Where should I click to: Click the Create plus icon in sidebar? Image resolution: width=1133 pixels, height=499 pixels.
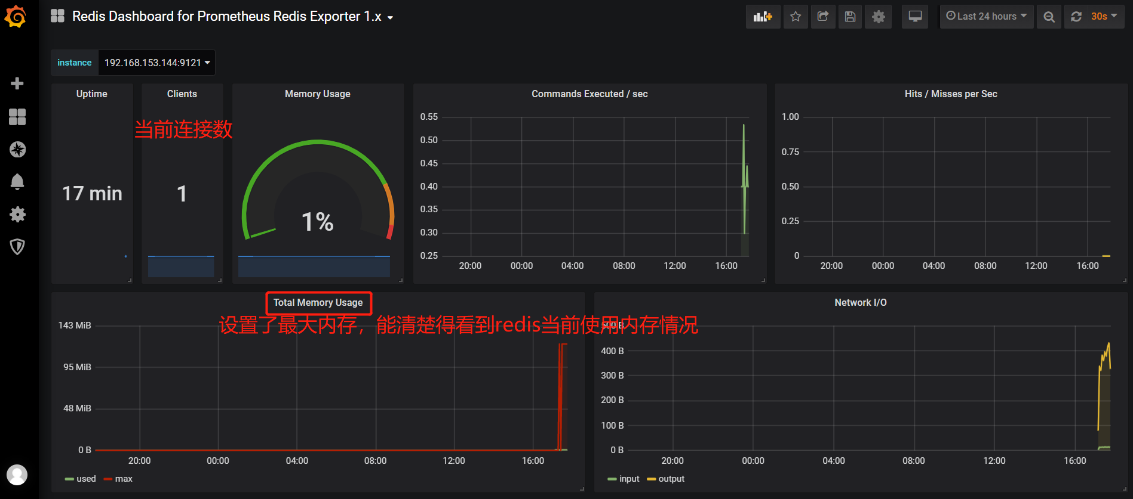click(17, 83)
